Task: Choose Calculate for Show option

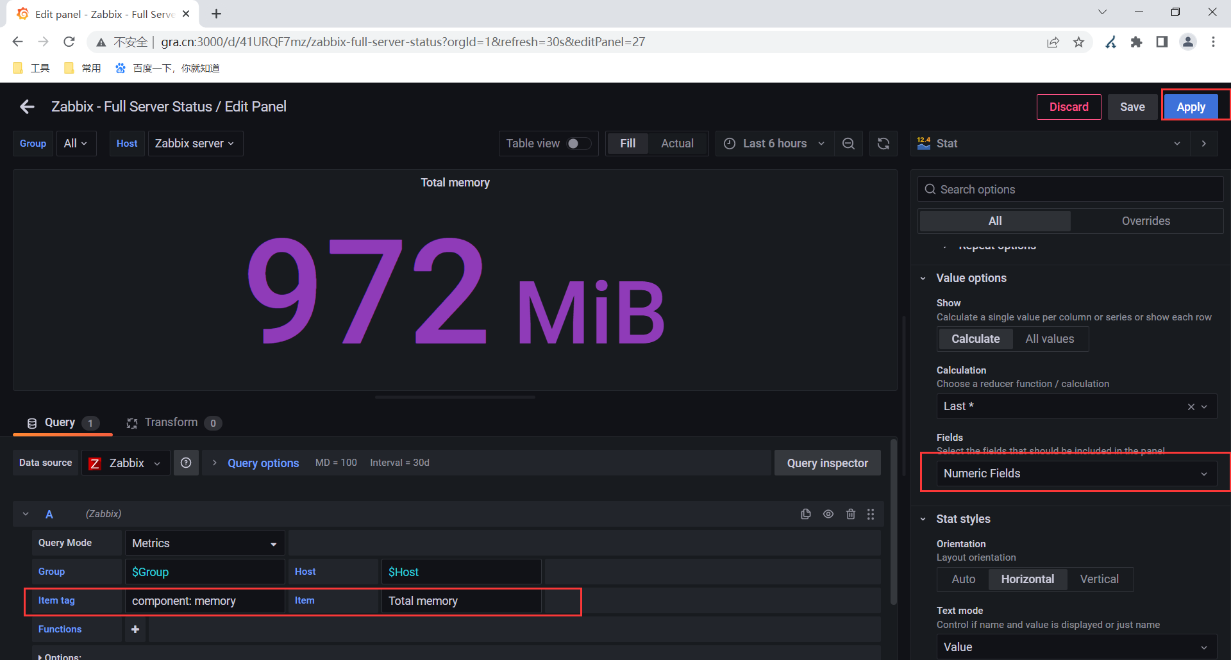Action: [975, 339]
